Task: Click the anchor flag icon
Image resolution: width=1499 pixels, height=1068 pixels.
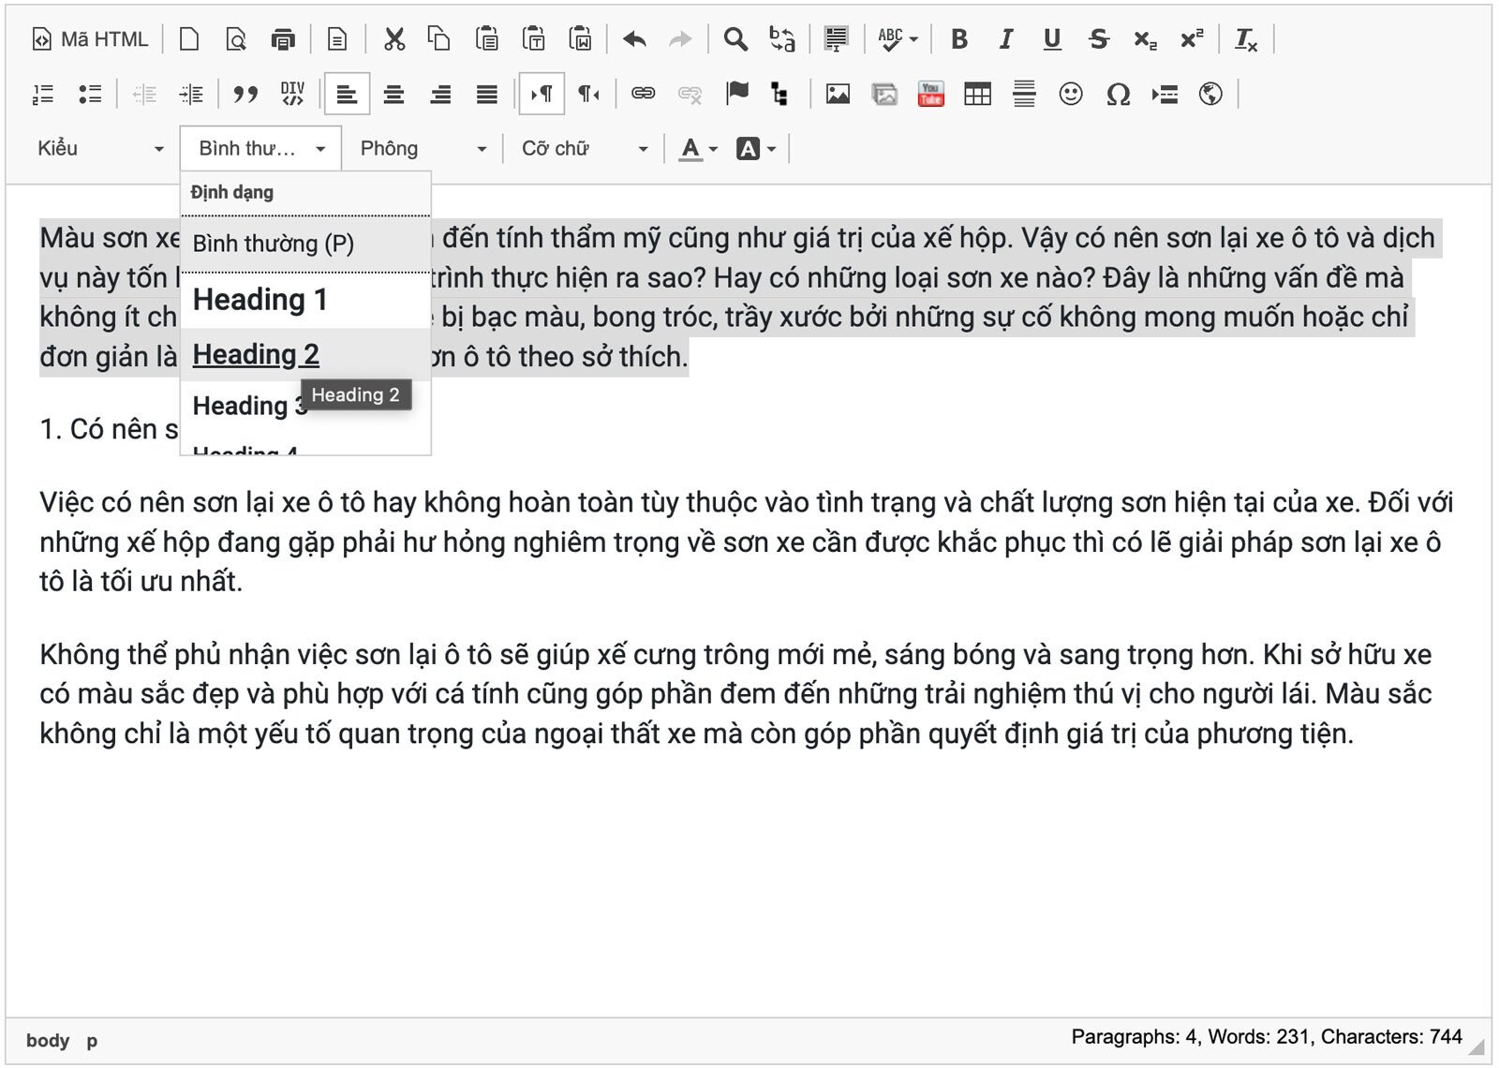Action: [737, 94]
